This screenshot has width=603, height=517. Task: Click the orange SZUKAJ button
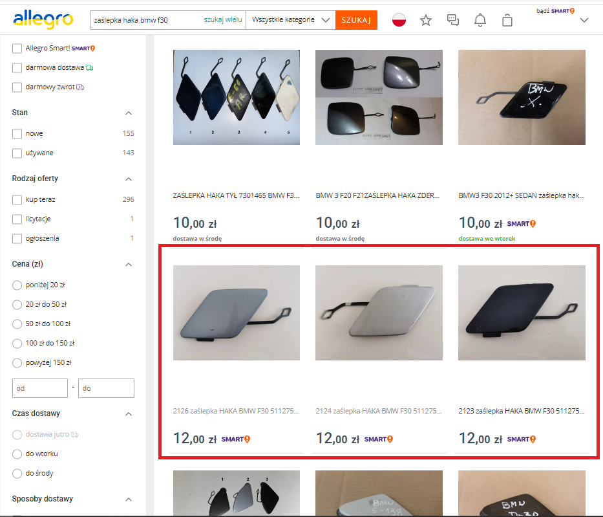pos(356,20)
